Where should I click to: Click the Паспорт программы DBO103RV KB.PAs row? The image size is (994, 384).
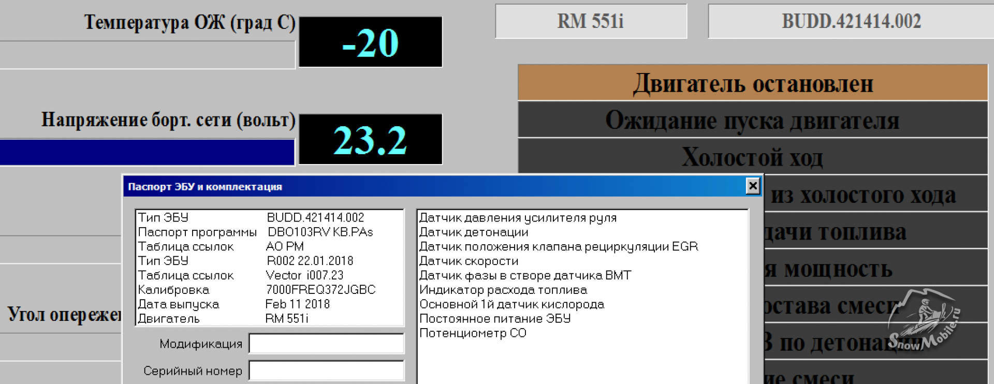point(269,232)
